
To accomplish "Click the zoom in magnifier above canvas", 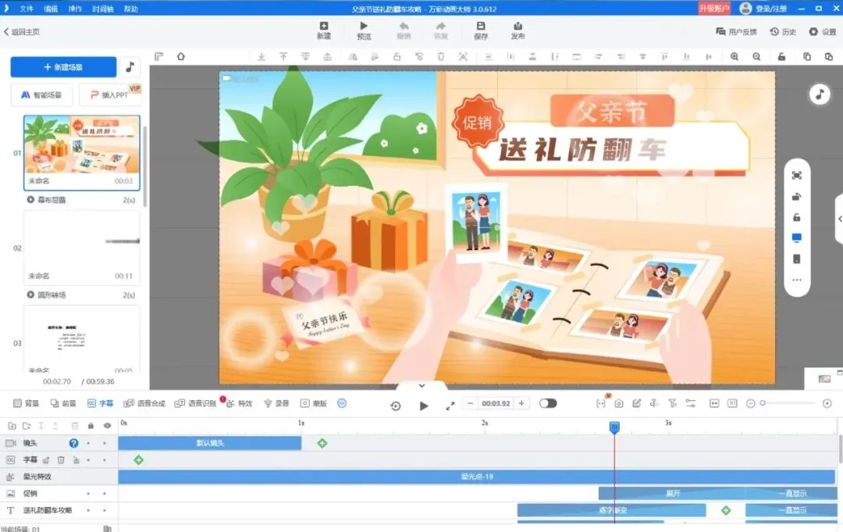I will tap(735, 56).
